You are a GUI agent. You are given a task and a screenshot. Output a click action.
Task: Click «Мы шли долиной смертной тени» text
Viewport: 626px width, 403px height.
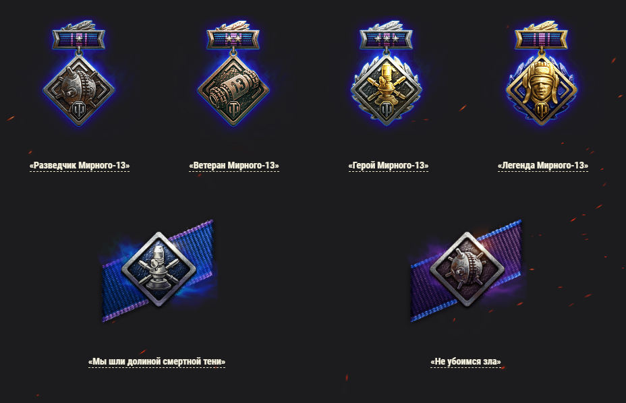157,362
